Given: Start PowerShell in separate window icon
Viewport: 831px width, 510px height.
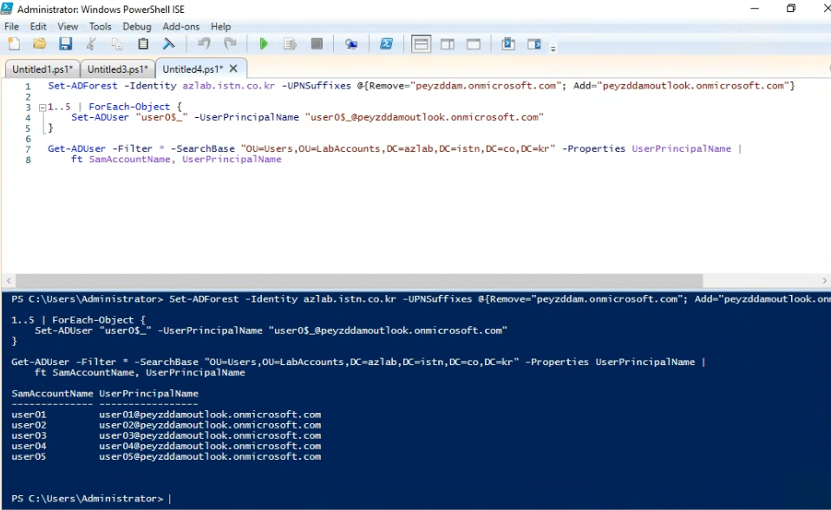Looking at the screenshot, I should pyautogui.click(x=386, y=44).
